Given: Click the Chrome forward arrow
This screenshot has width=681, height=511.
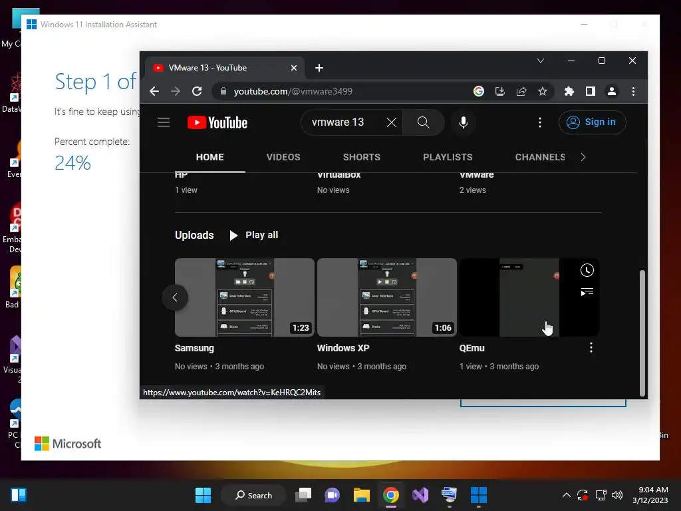Looking at the screenshot, I should pos(176,91).
